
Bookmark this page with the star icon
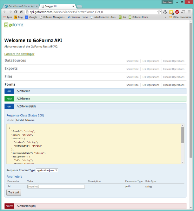pos(159,12)
